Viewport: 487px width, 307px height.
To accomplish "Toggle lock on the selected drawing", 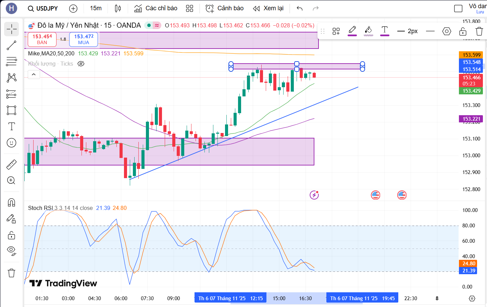I will point(463,31).
